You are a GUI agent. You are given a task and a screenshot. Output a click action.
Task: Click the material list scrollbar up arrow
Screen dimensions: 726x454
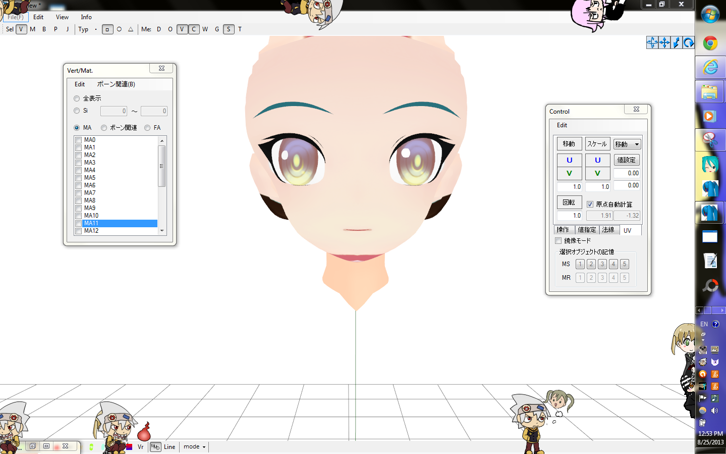(162, 140)
